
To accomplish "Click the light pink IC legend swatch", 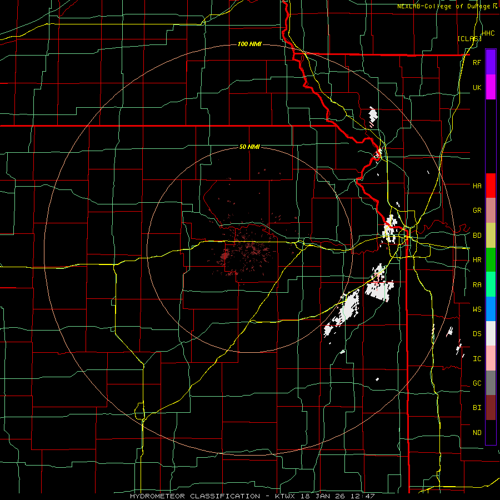I will 491,358.
